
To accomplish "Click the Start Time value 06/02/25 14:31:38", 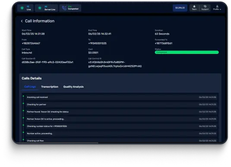I will point(33,34).
